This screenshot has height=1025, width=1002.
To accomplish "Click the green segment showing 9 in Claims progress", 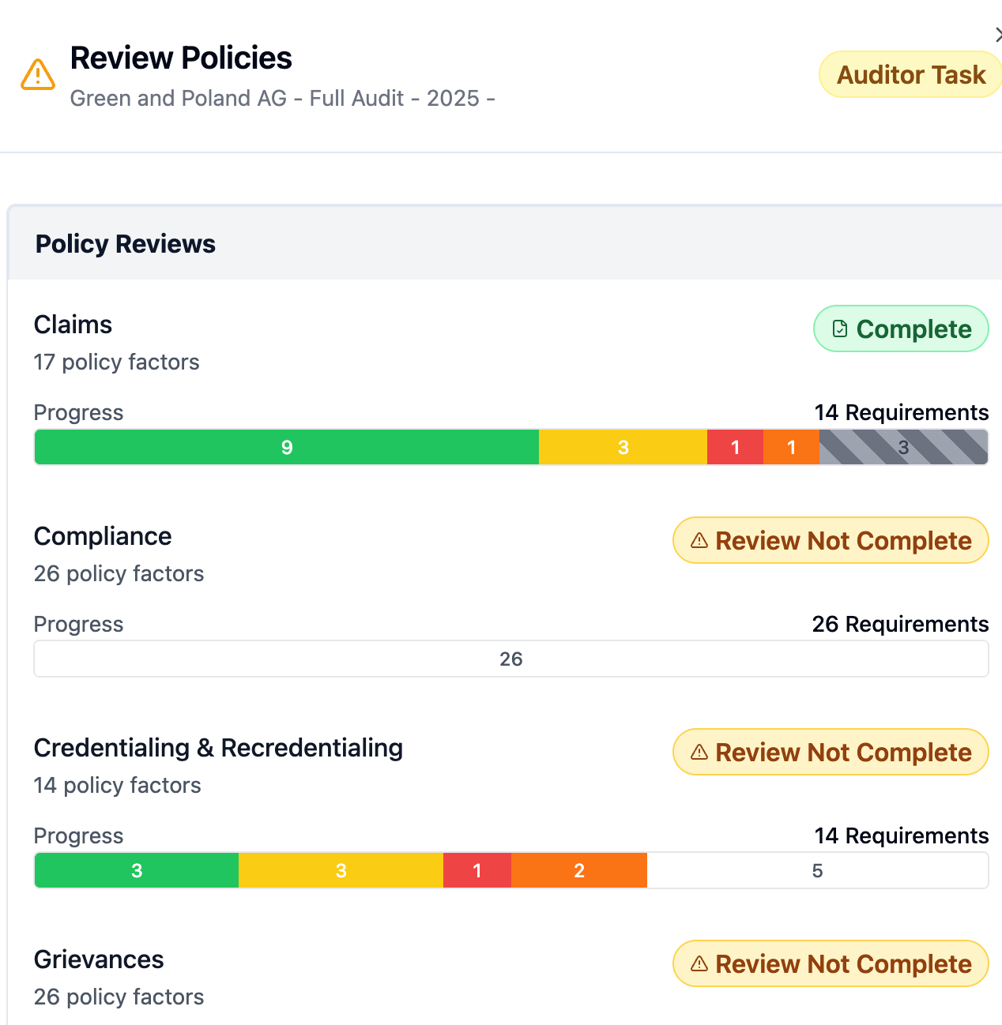I will tap(286, 447).
